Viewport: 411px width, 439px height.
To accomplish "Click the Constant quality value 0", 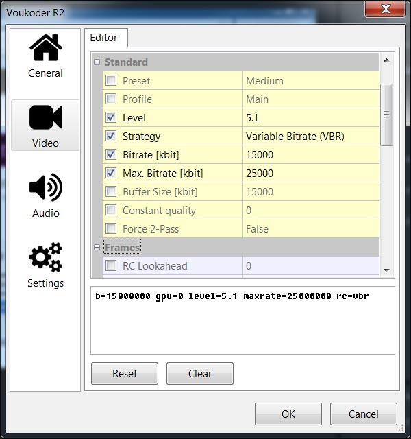I will (x=311, y=211).
